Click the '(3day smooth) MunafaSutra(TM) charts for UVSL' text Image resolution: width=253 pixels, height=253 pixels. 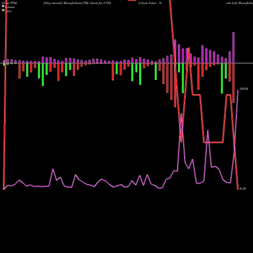pos(77,3)
